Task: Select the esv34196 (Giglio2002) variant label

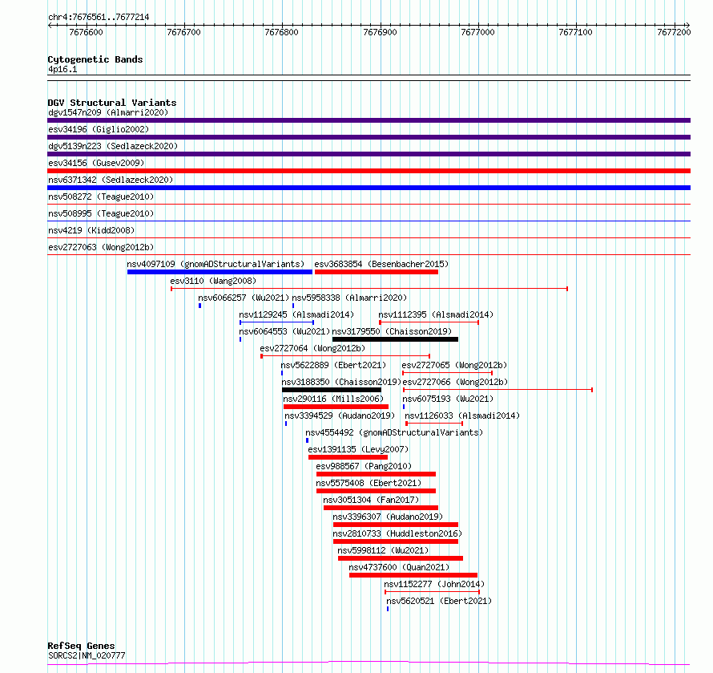Action: click(x=99, y=129)
